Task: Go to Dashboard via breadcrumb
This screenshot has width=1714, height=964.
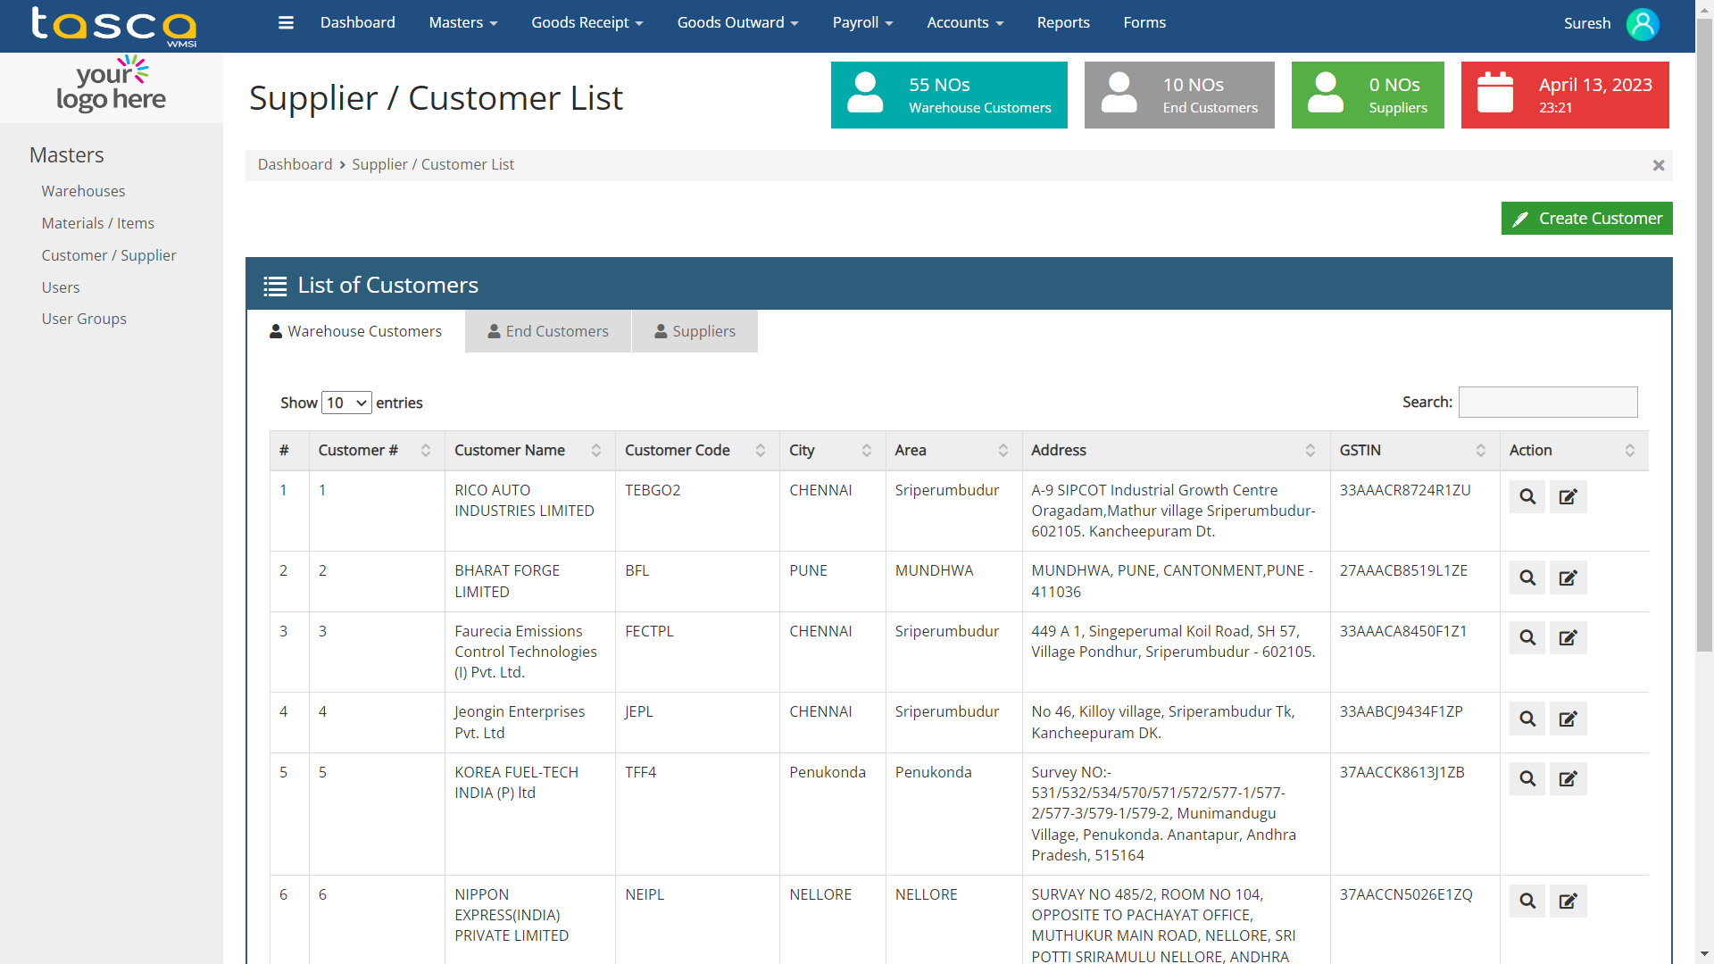Action: point(295,164)
